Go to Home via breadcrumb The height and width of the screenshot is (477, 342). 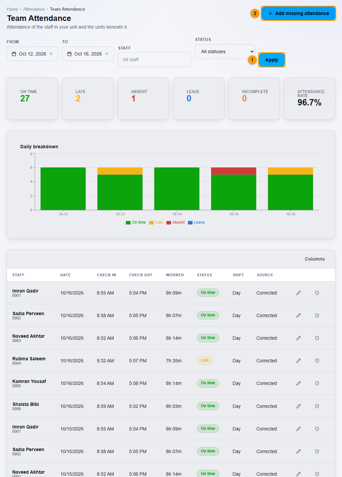click(12, 9)
